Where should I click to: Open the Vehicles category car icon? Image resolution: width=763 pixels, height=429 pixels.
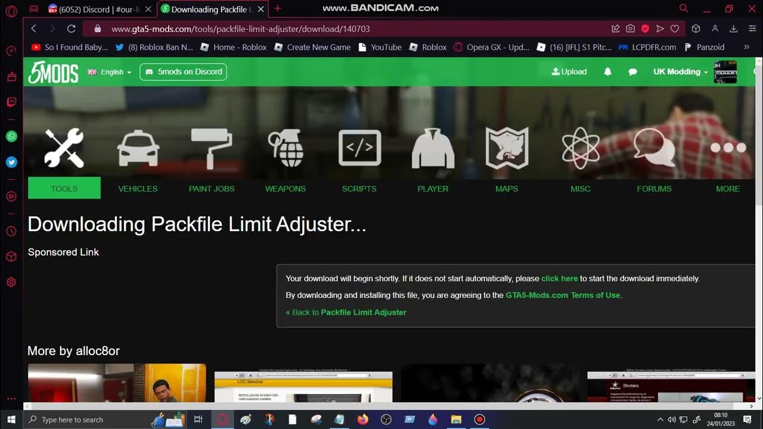point(138,148)
